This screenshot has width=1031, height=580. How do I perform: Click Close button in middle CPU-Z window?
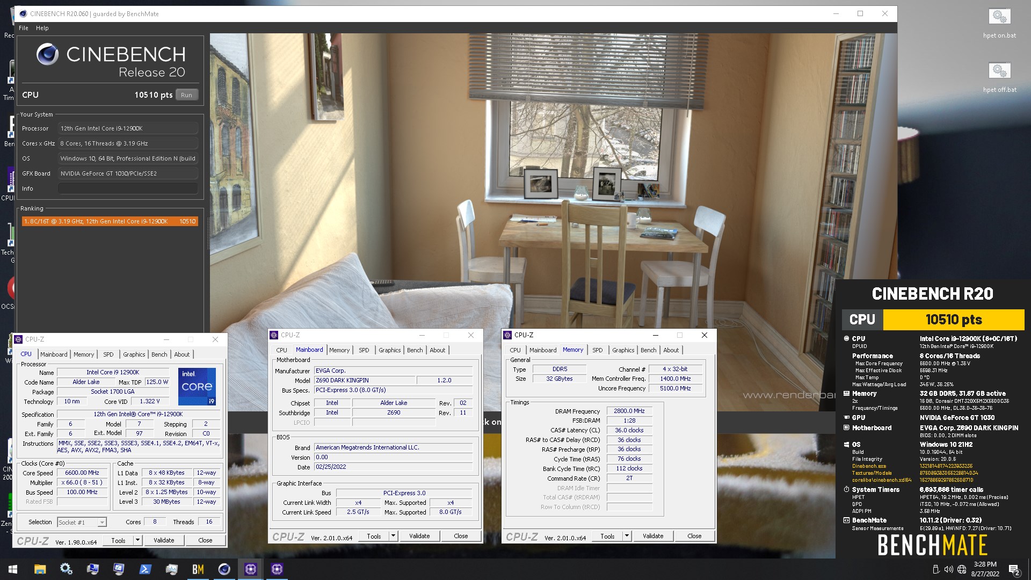(461, 536)
